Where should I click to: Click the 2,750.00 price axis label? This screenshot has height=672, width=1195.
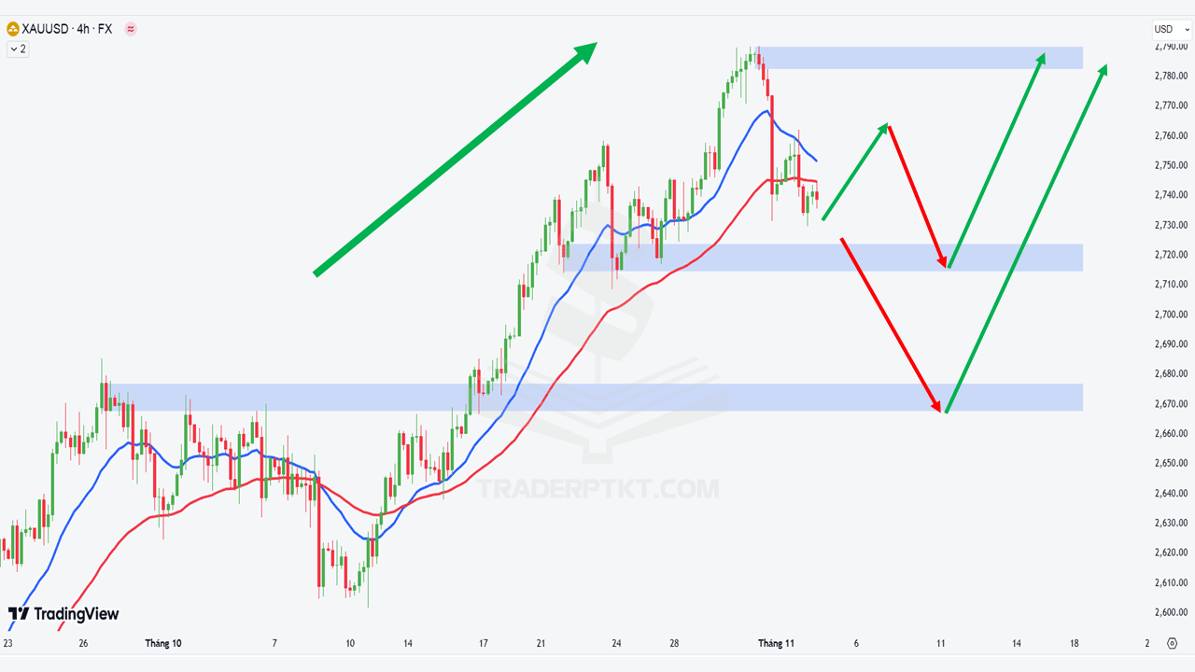[1171, 165]
